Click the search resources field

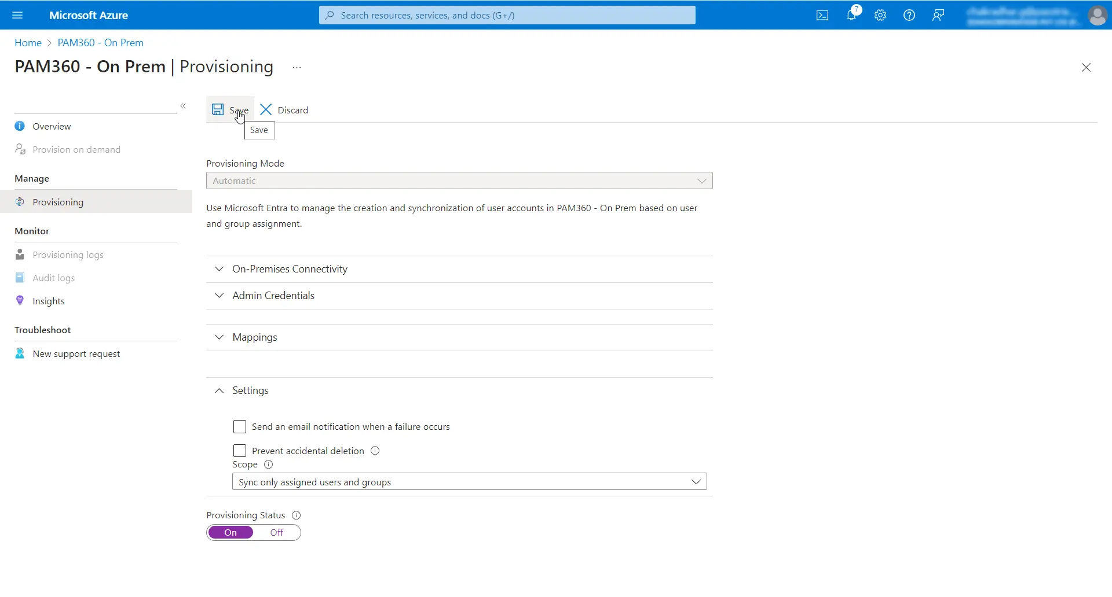click(x=507, y=16)
